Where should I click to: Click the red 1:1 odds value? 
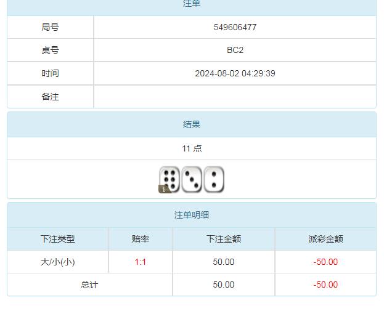pyautogui.click(x=141, y=262)
